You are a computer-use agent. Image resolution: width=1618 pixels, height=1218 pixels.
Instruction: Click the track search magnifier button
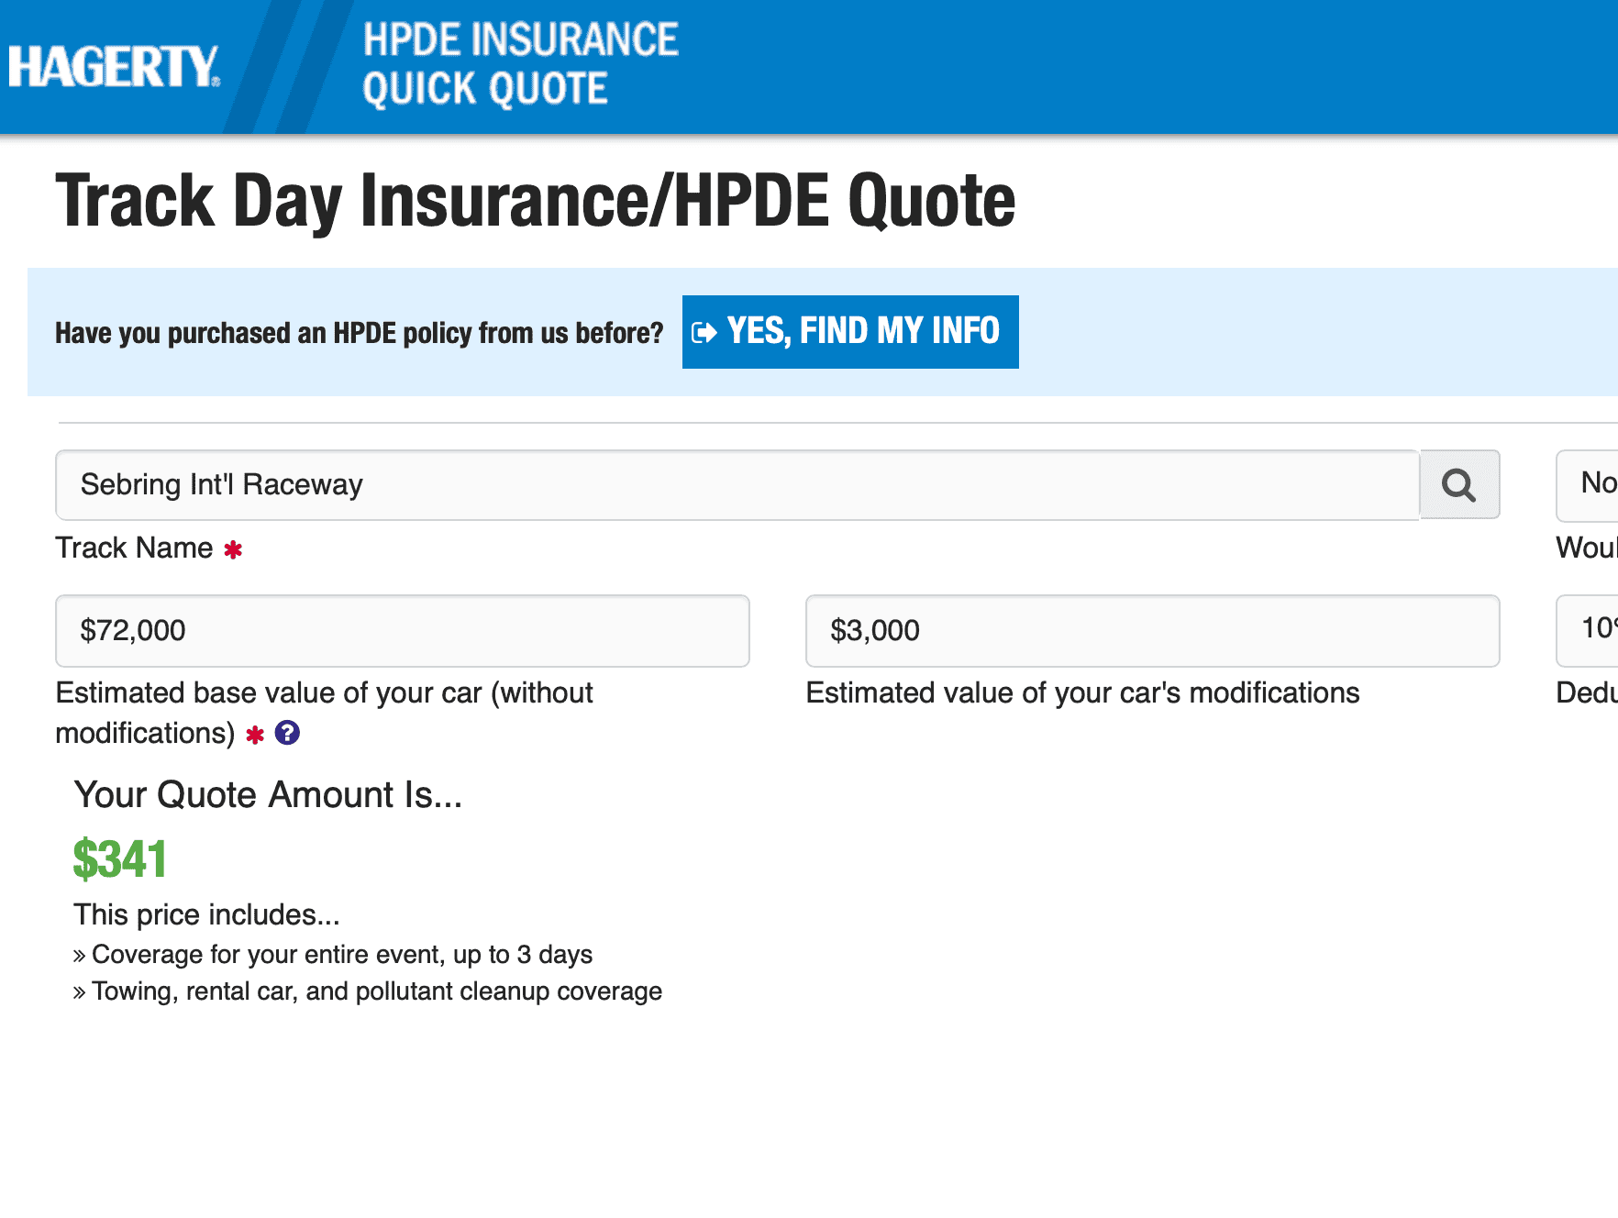[1459, 484]
